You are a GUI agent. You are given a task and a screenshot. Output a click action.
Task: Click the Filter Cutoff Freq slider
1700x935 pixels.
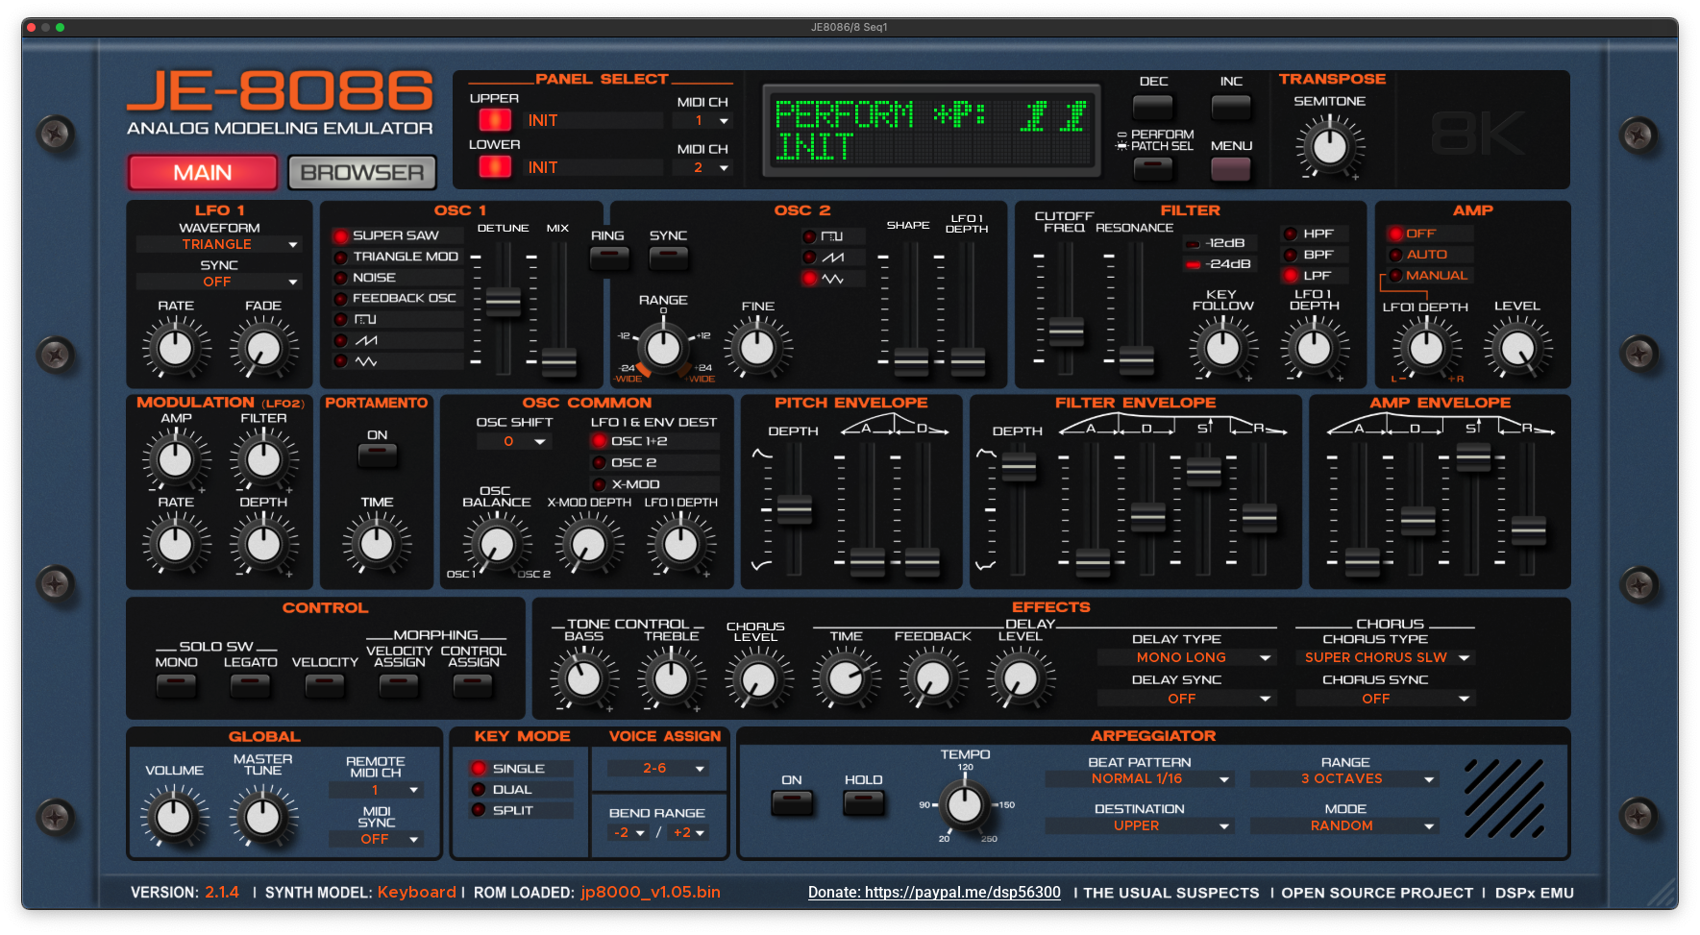tap(1066, 332)
